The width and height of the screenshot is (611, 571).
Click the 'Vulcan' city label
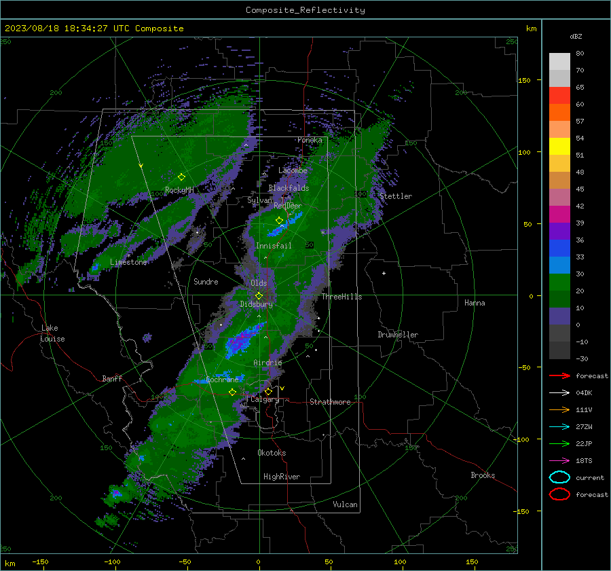(345, 504)
